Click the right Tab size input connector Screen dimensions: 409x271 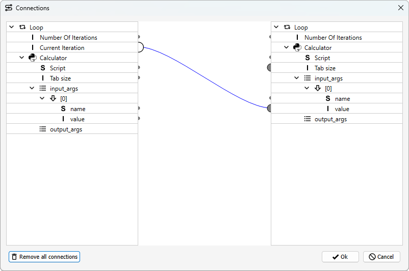click(269, 67)
